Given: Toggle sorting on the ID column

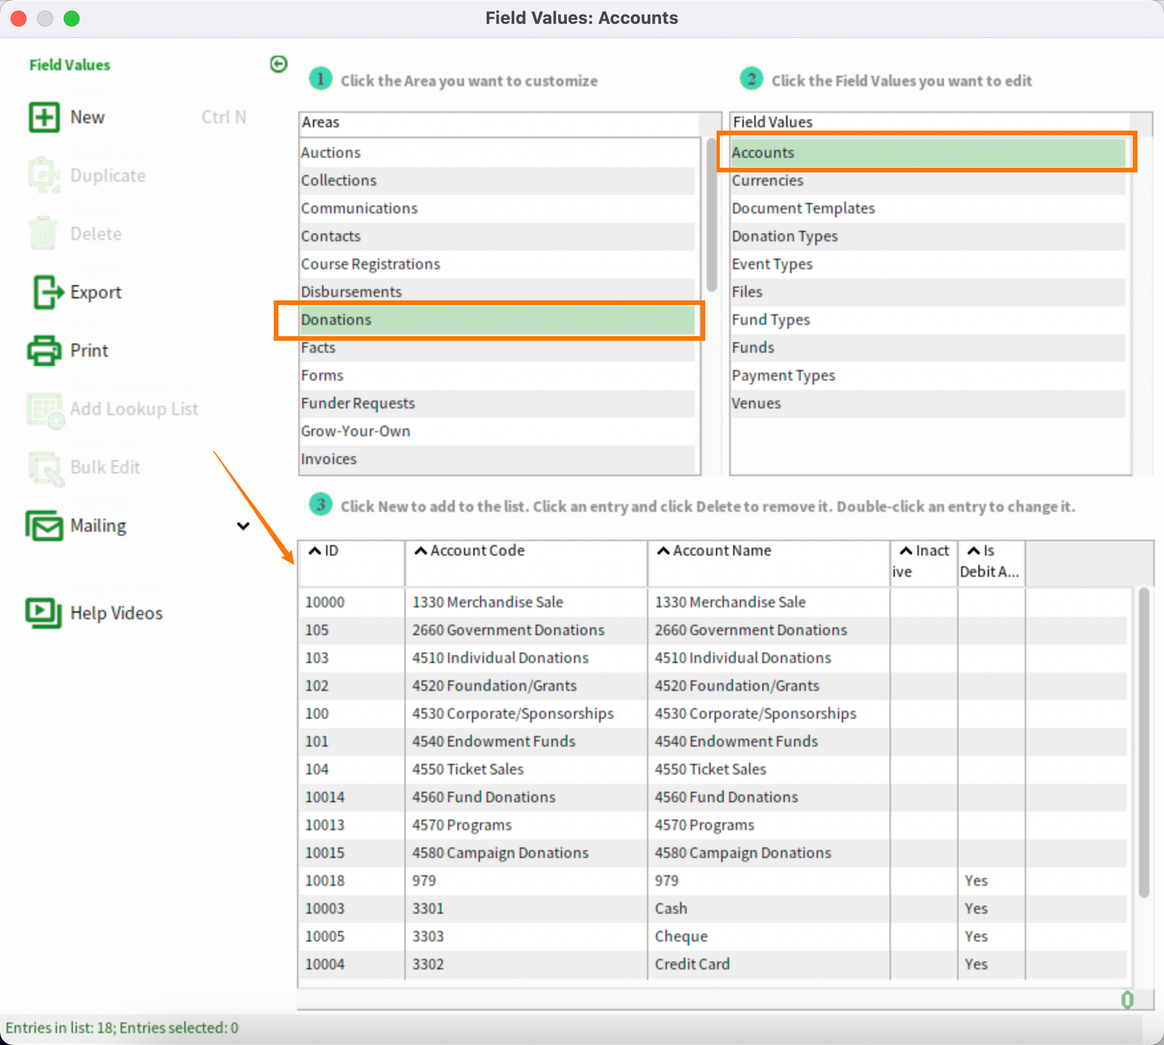Looking at the screenshot, I should click(314, 550).
